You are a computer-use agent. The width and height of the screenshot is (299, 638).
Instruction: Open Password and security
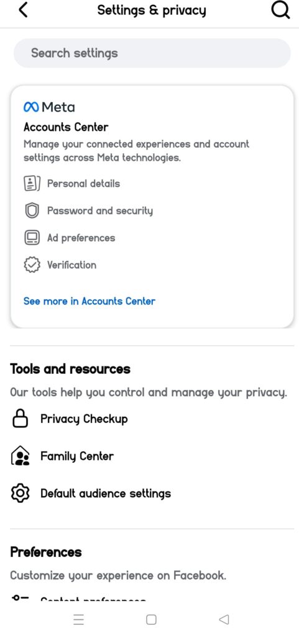click(x=100, y=211)
